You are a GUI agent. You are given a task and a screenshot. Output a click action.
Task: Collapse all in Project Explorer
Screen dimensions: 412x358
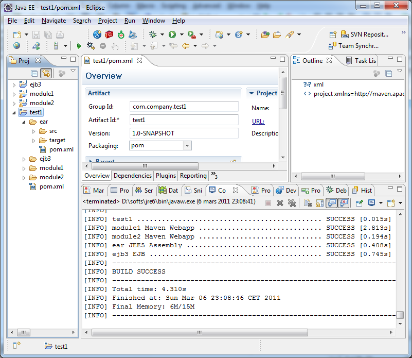(x=34, y=74)
